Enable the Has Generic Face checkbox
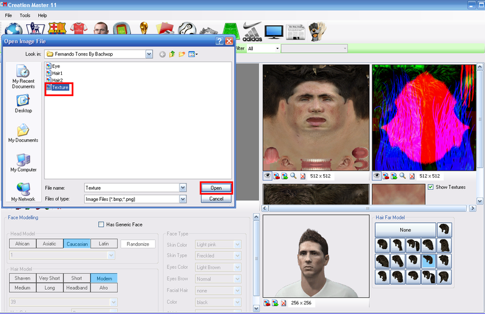This screenshot has width=485, height=314. click(x=101, y=224)
